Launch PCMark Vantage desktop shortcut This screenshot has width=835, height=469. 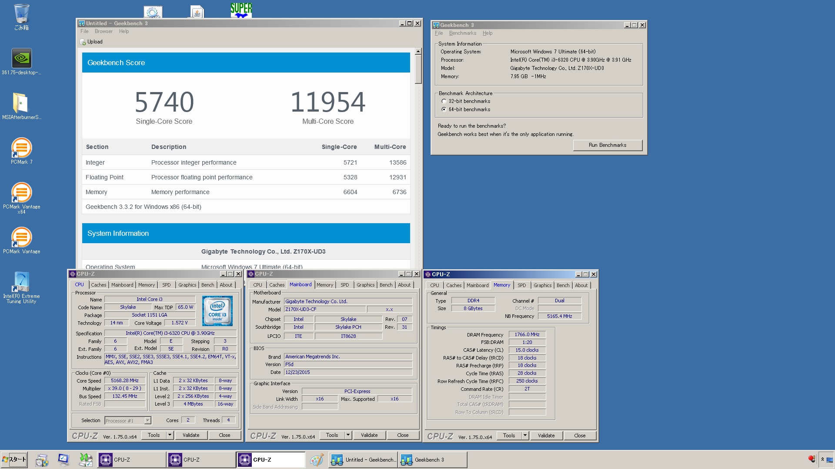coord(21,240)
